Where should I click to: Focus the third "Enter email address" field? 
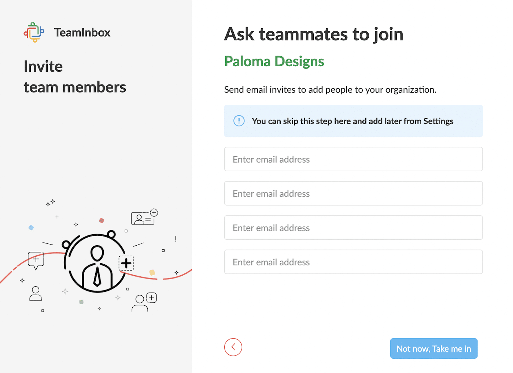353,227
